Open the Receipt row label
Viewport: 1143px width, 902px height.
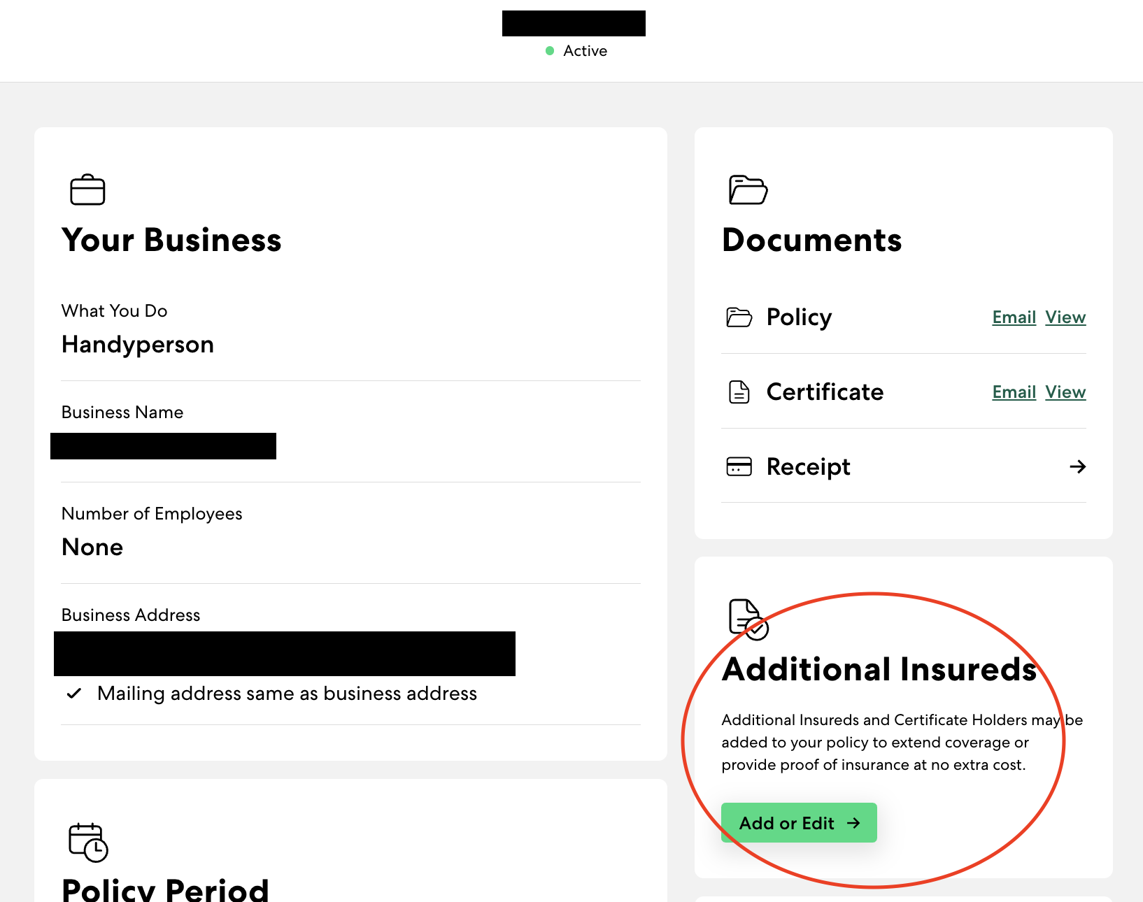click(808, 466)
